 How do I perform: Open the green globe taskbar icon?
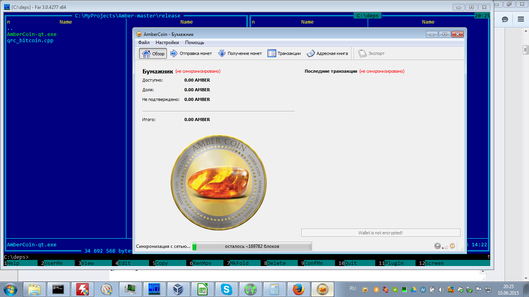point(251,289)
